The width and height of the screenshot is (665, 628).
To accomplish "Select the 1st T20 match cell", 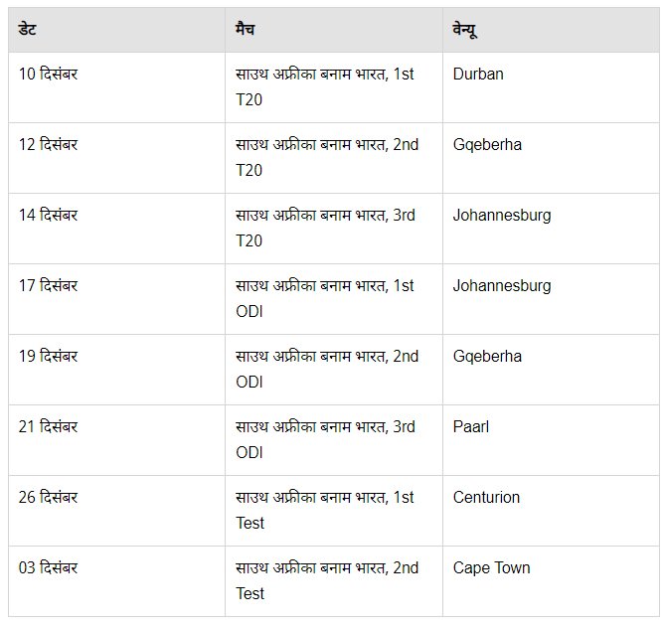I will (334, 87).
